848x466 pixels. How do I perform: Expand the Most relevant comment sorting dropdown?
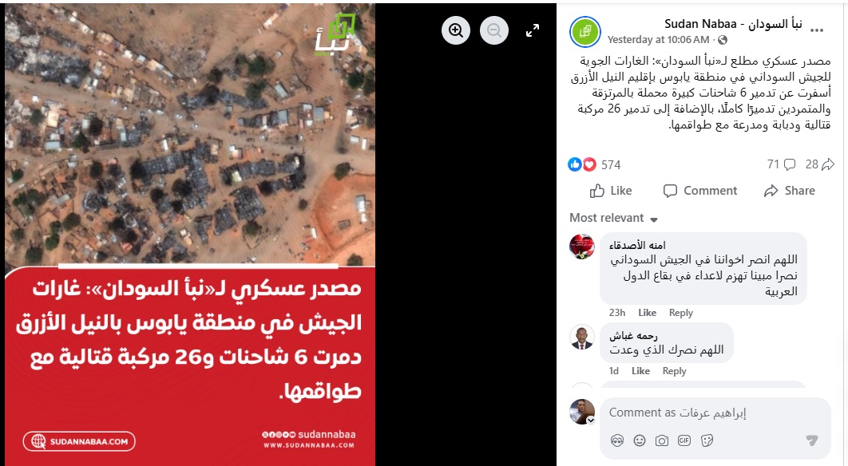(x=614, y=218)
